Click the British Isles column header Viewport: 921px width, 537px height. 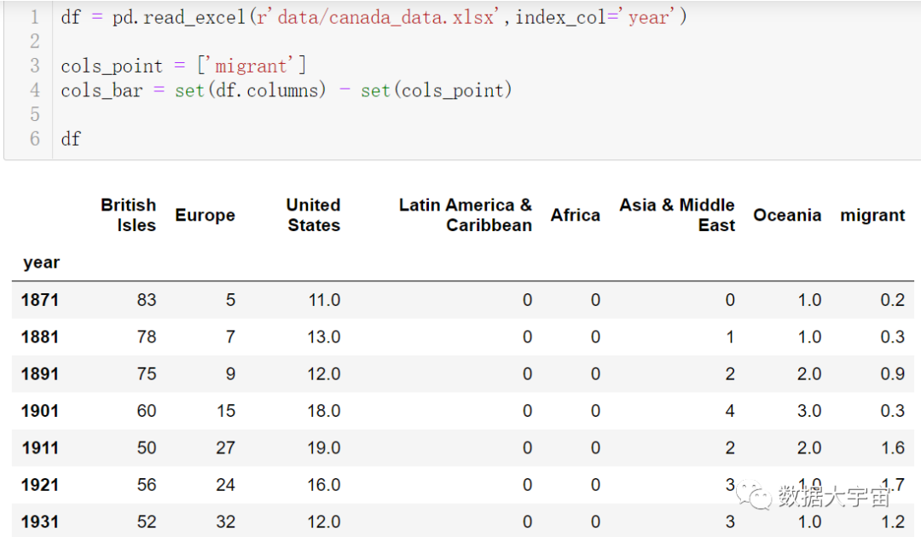(x=129, y=215)
